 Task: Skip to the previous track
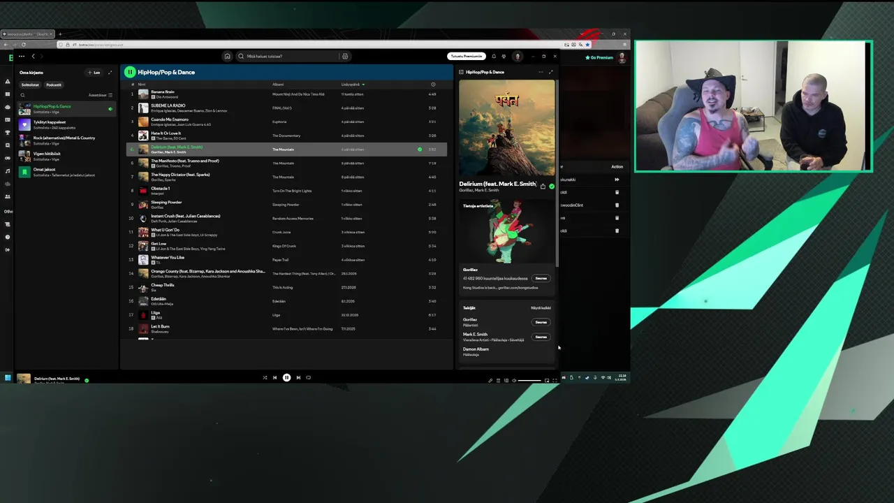click(274, 378)
